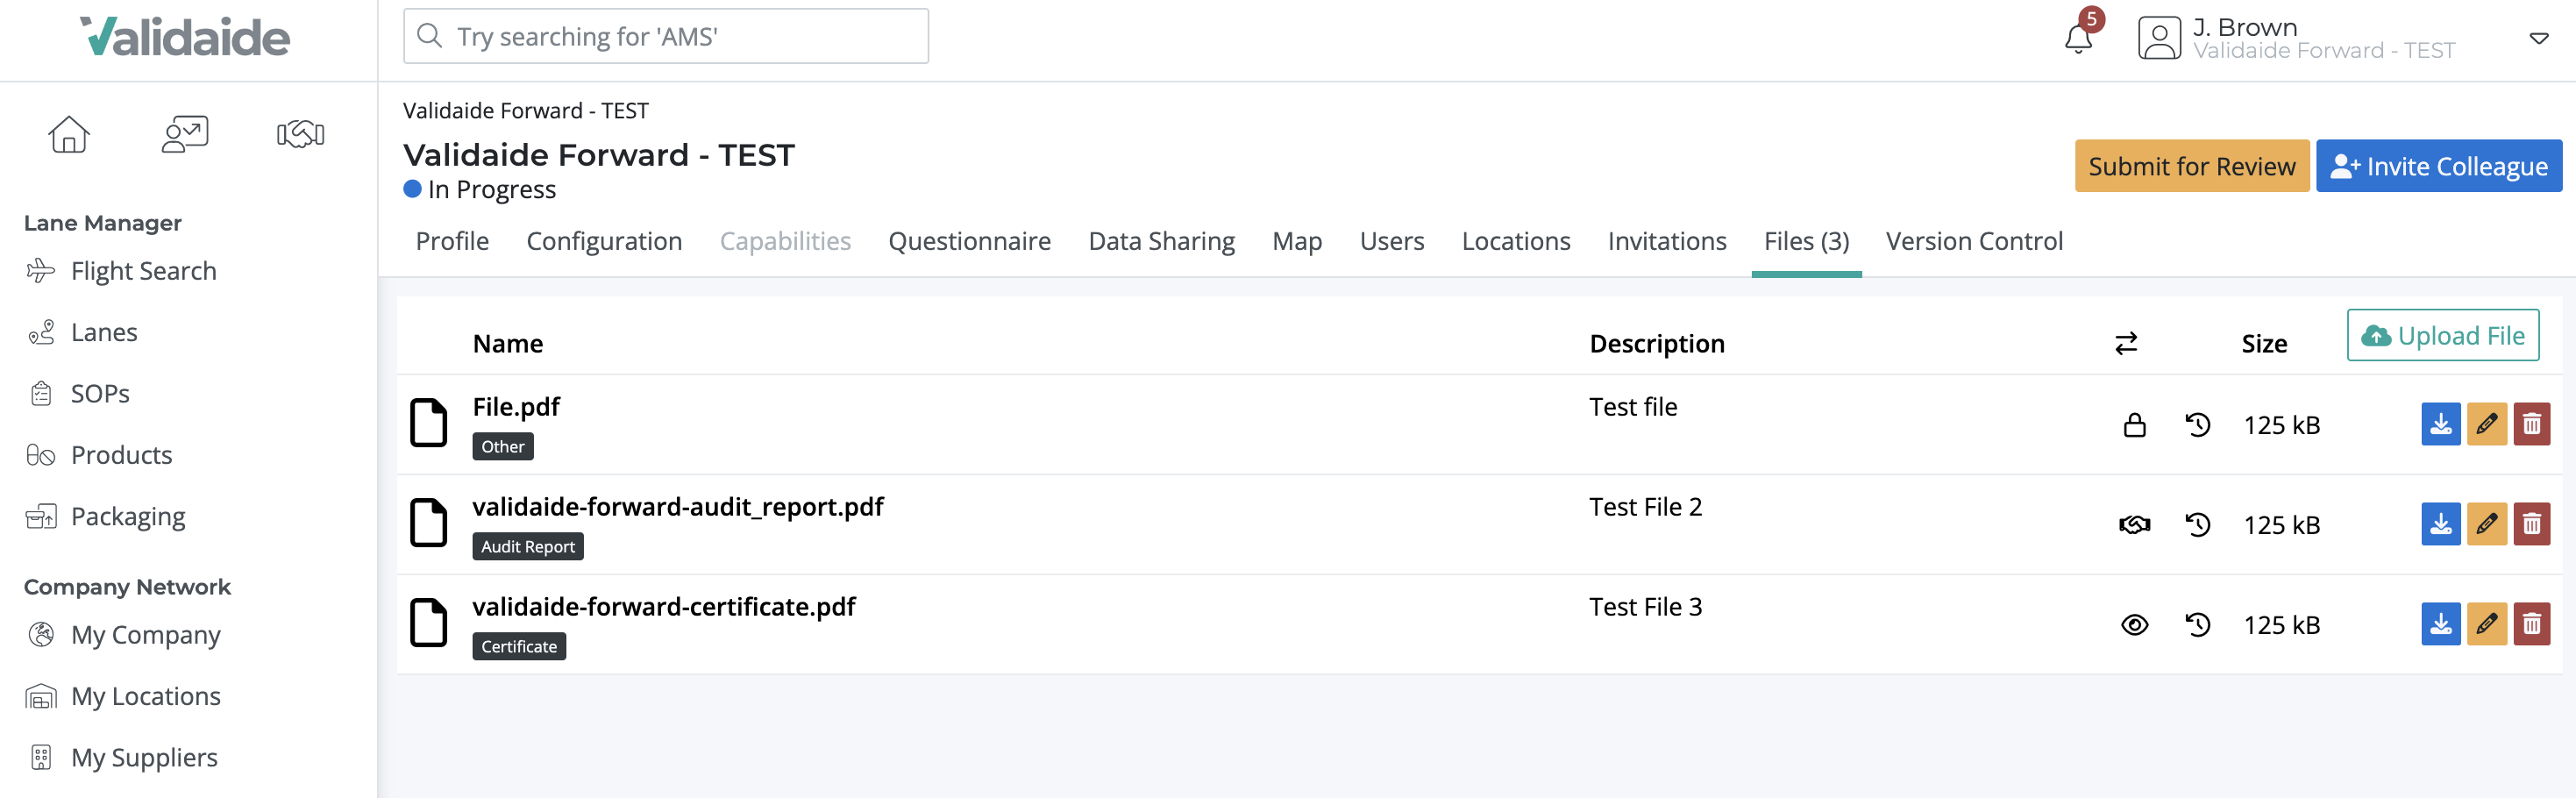The width and height of the screenshot is (2576, 798).
Task: Delete File.pdf with trash button
Action: coord(2531,424)
